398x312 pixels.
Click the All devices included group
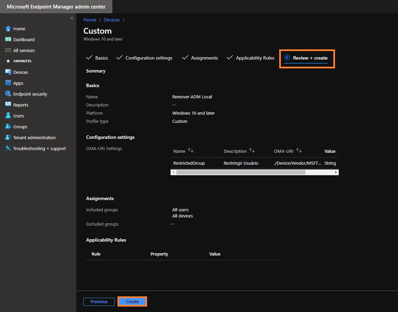pyautogui.click(x=182, y=216)
